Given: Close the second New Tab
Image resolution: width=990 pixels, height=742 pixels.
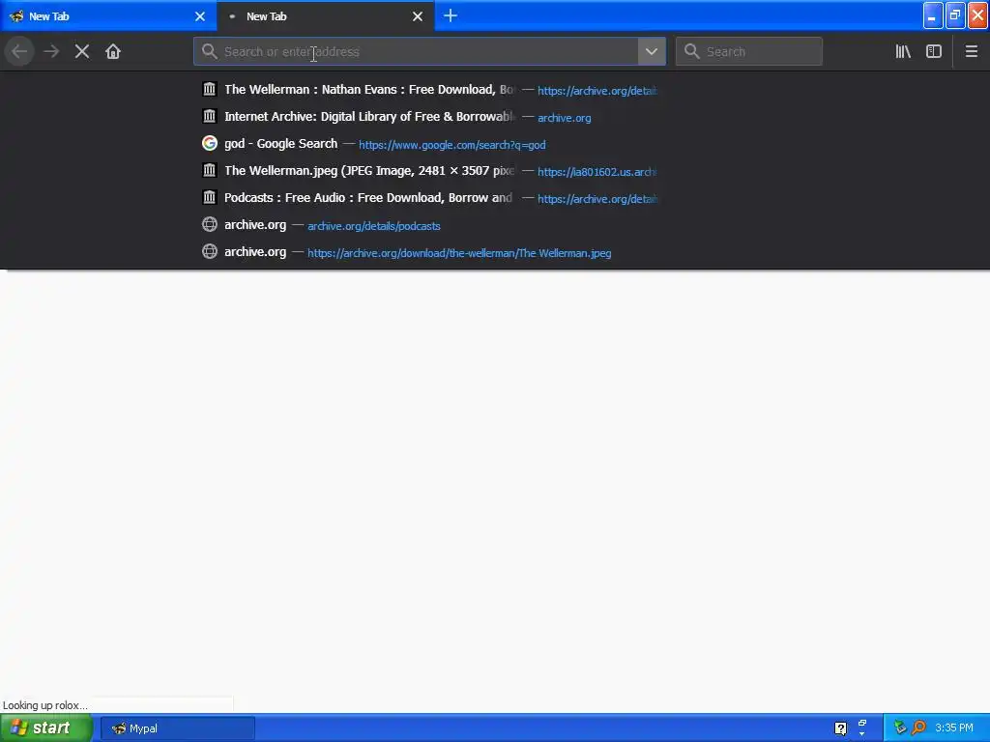Looking at the screenshot, I should (418, 16).
